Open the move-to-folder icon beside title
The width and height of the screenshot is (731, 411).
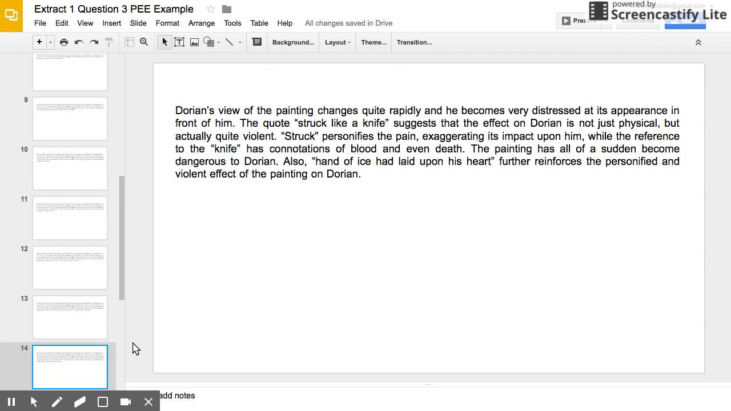click(227, 9)
